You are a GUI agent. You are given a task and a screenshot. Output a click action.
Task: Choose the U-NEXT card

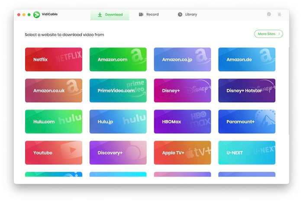click(x=247, y=153)
